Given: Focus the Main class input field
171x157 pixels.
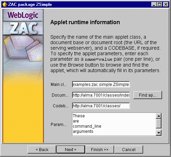Looking at the screenshot, I should (x=101, y=85).
